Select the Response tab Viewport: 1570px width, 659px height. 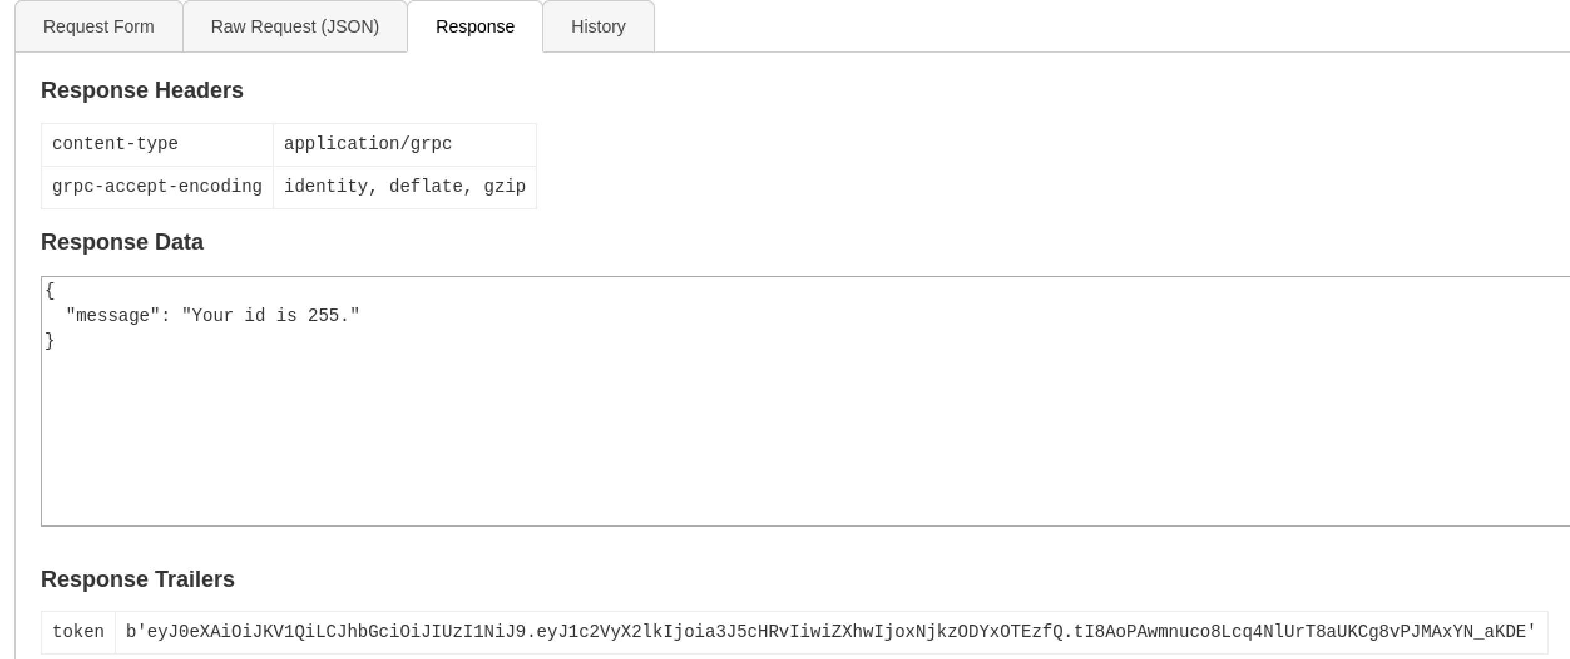point(474,27)
